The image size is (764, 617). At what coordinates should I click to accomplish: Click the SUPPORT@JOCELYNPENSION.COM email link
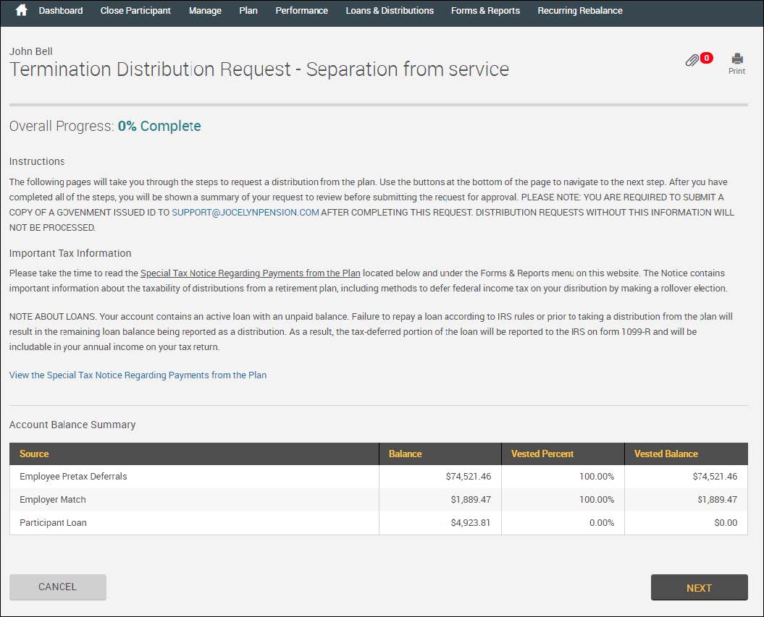(x=245, y=213)
